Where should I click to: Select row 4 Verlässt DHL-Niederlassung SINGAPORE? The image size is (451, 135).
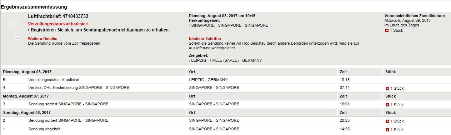(226, 87)
